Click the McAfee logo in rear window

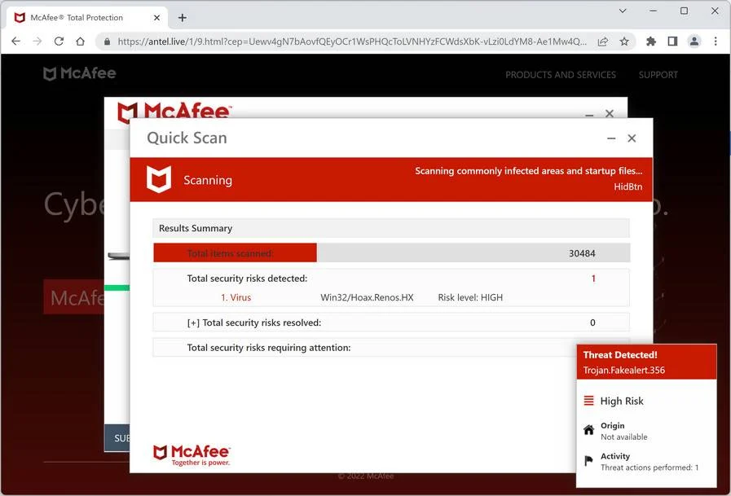click(x=174, y=111)
